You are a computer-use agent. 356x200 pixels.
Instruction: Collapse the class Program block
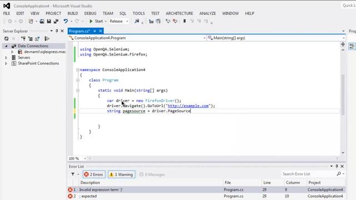pos(78,80)
